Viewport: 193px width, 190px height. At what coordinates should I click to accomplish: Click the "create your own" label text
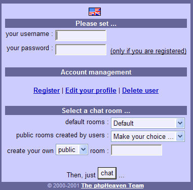point(30,151)
